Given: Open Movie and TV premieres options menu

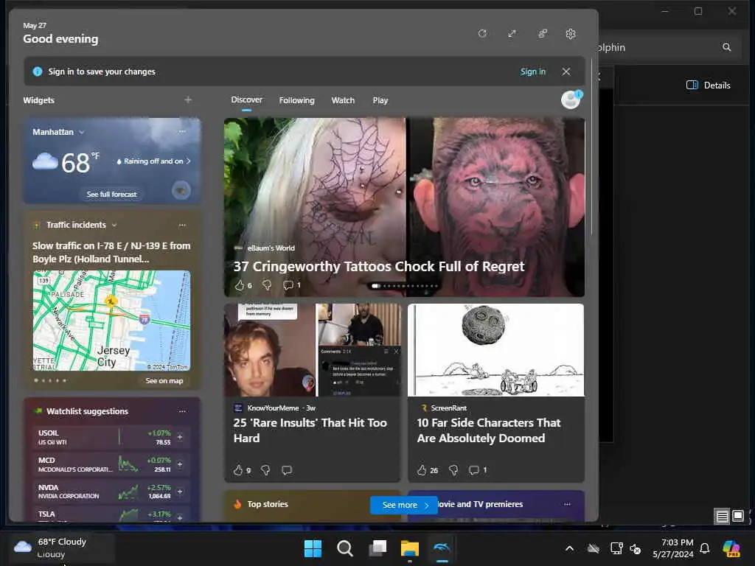Looking at the screenshot, I should click(x=567, y=504).
